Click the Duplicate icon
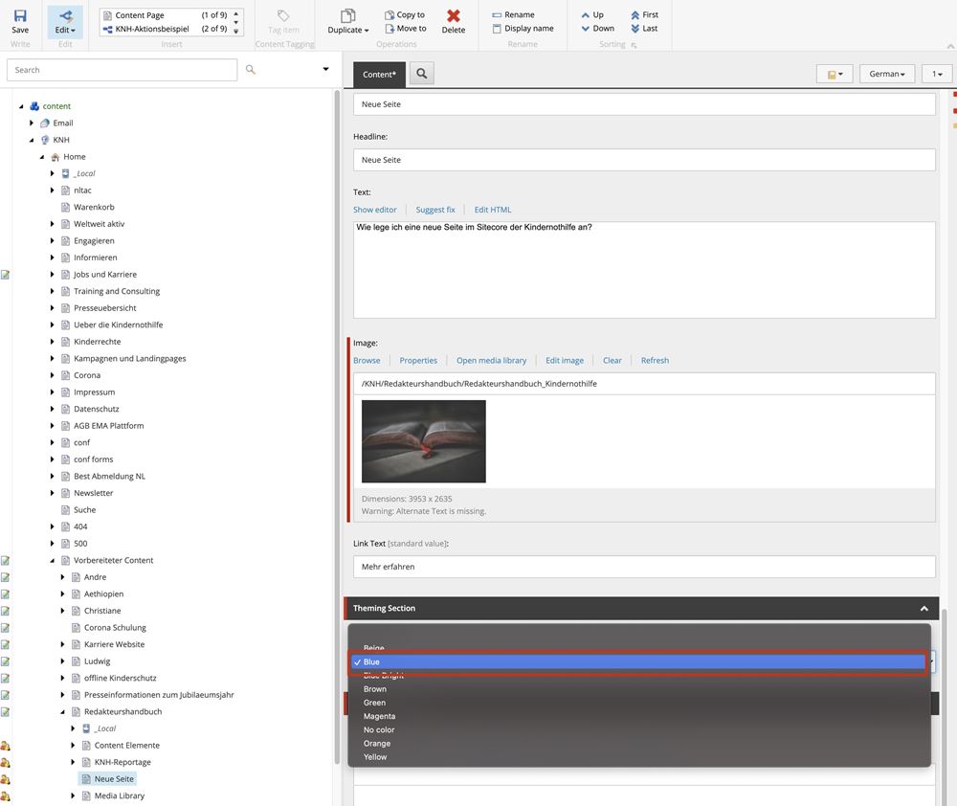957x806 pixels. (347, 16)
